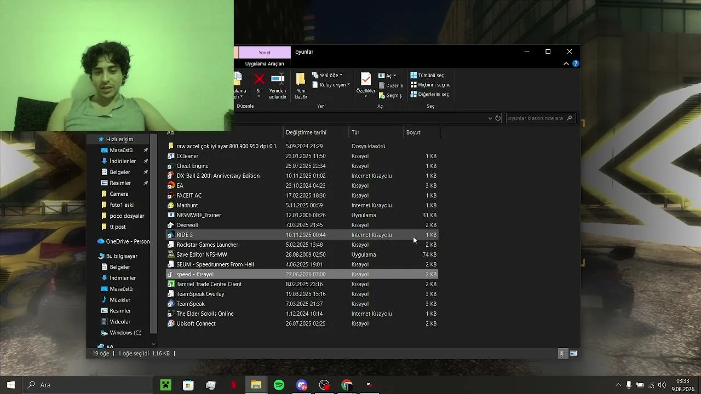Open Hızlı erişim in the navigation pane
Screen dimensions: 701x394
119,139
